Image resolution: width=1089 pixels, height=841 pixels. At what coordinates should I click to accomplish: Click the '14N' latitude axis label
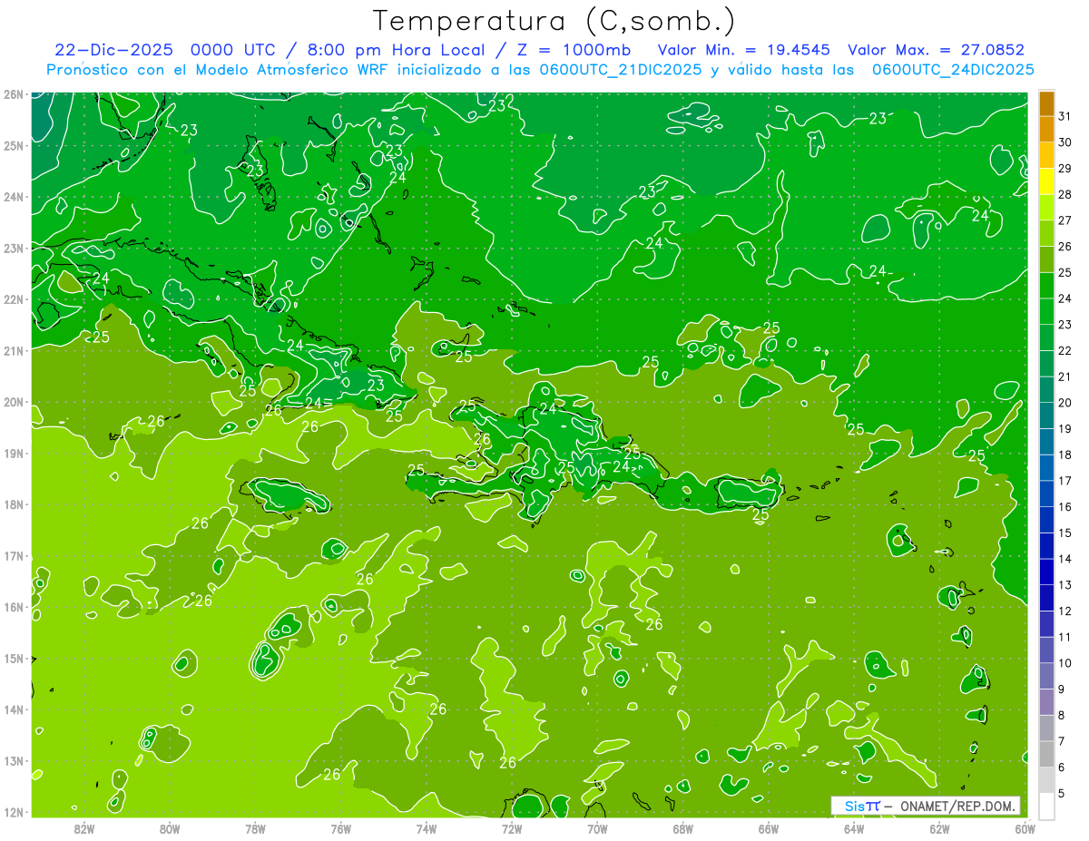coord(14,709)
